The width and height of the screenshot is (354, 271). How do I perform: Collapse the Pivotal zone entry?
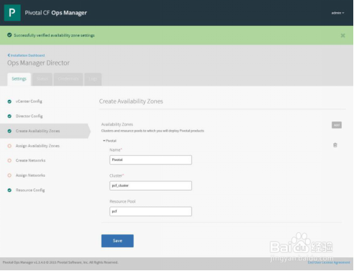click(x=109, y=141)
